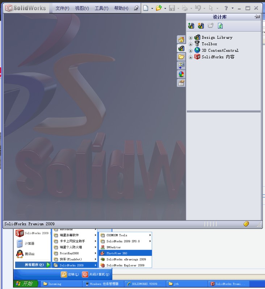Open the 帮助(H) menu
Screen dimensions: 265x289
coord(121,8)
